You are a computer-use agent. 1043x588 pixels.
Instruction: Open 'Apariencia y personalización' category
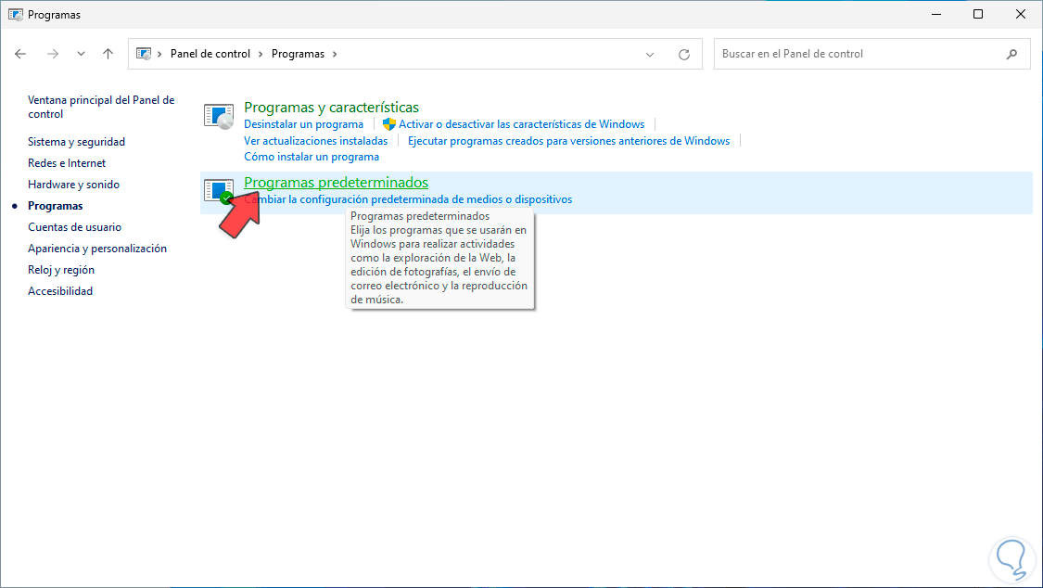[x=97, y=249]
